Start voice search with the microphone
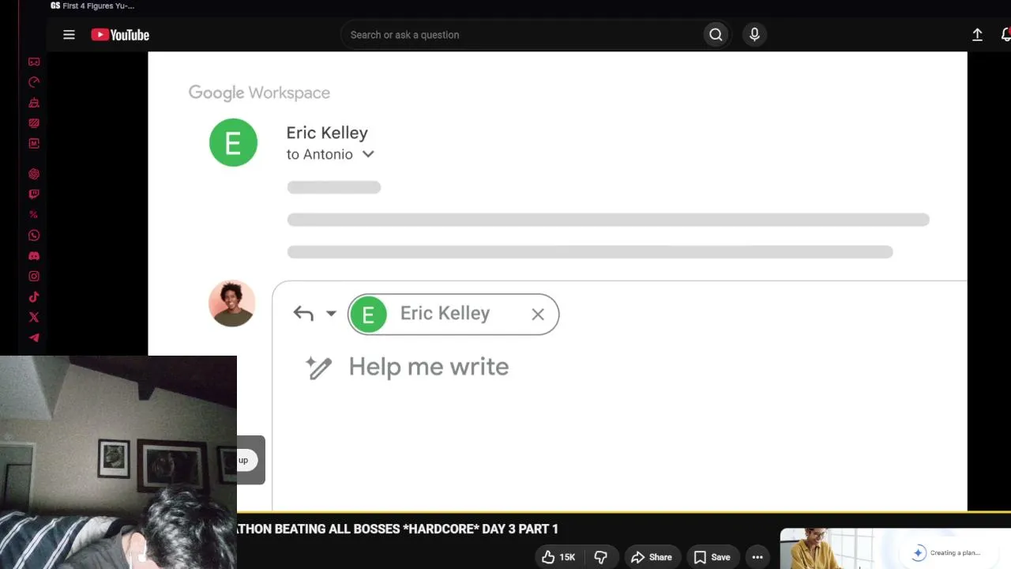Image resolution: width=1011 pixels, height=569 pixels. point(754,35)
